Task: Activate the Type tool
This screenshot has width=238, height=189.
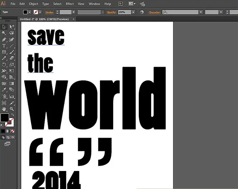Action: pyautogui.click(x=4, y=46)
